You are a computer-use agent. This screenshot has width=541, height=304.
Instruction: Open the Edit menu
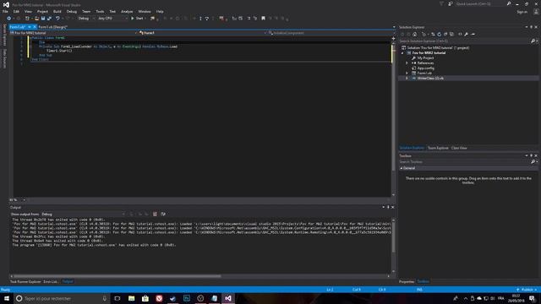[16, 11]
